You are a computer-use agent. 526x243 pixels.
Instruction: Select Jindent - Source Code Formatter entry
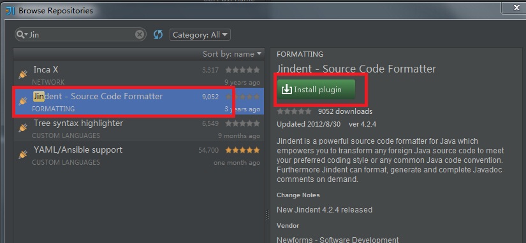(x=138, y=101)
